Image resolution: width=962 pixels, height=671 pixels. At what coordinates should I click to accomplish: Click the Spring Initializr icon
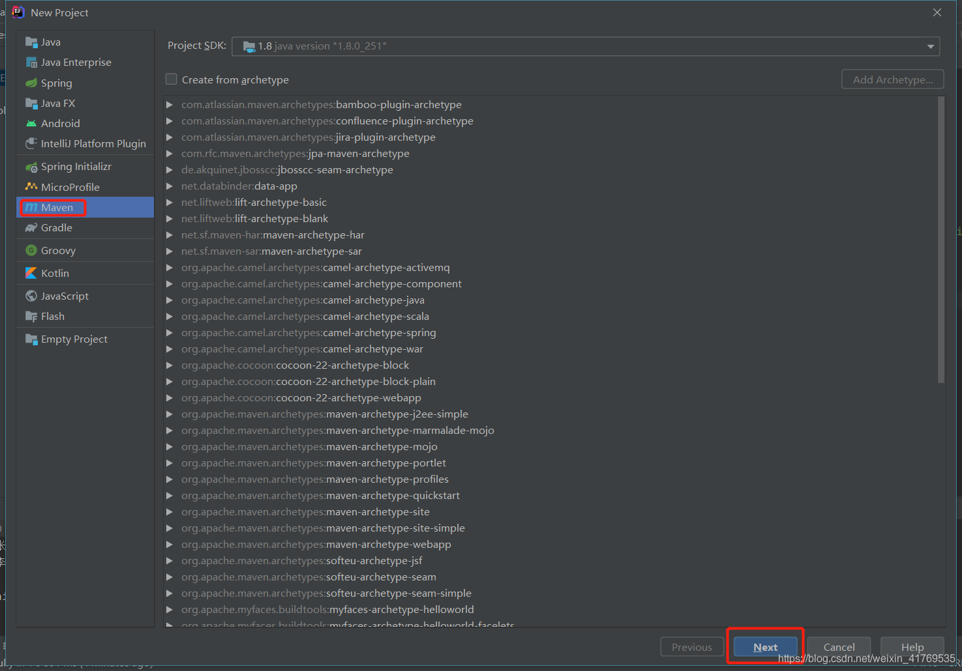click(x=31, y=167)
